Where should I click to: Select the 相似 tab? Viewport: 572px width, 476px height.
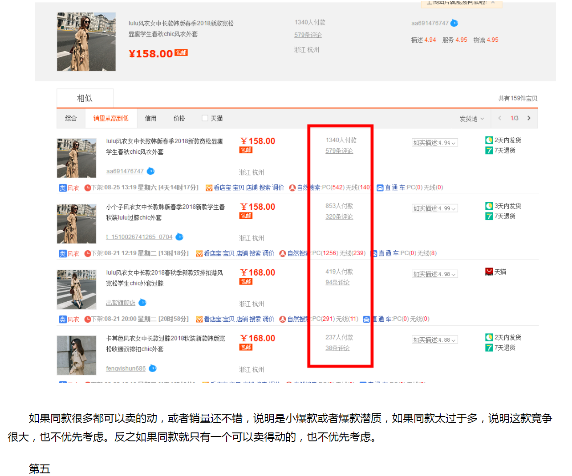[x=85, y=98]
